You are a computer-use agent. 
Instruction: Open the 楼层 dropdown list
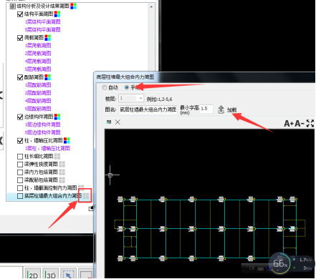coord(140,98)
